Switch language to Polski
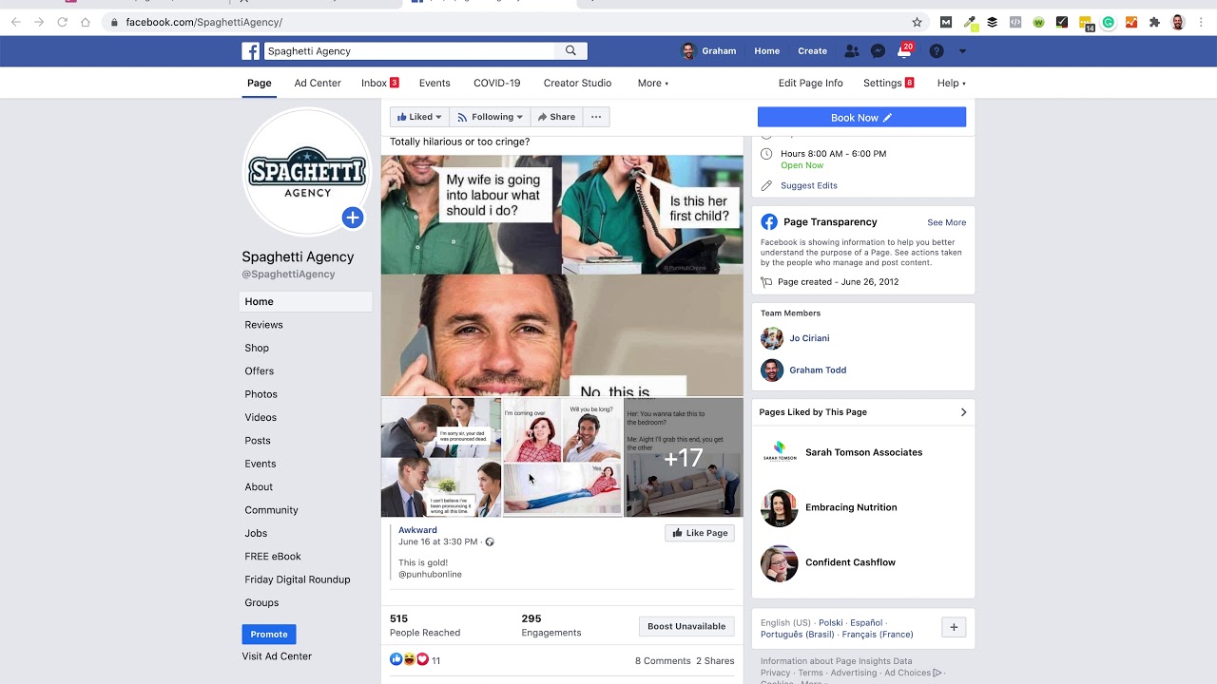Screen dimensions: 1217x684 [x=831, y=623]
